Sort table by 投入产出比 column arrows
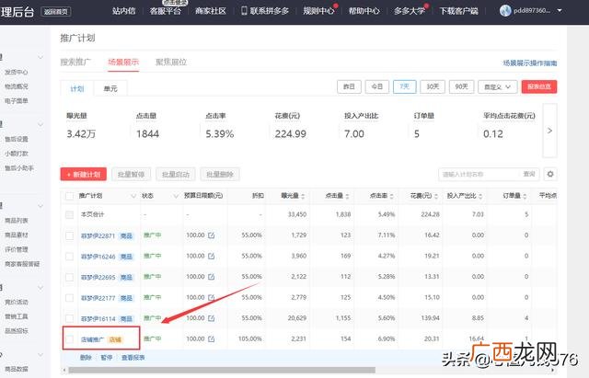 click(x=480, y=196)
